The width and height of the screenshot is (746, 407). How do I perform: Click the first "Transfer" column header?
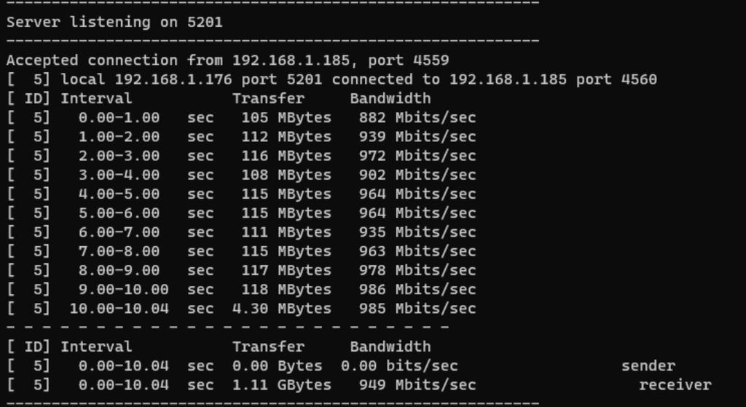(268, 98)
